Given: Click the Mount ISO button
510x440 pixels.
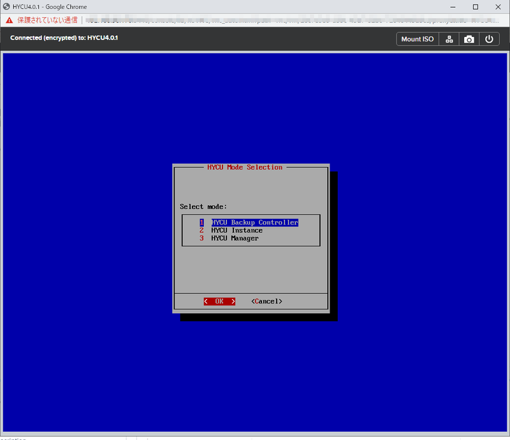Looking at the screenshot, I should point(418,39).
